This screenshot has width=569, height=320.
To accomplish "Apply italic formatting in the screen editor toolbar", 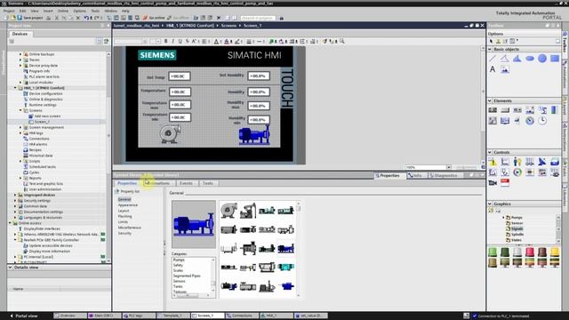I will click(x=172, y=42).
